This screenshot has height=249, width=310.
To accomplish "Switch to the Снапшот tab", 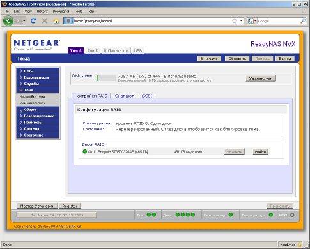I will point(124,96).
